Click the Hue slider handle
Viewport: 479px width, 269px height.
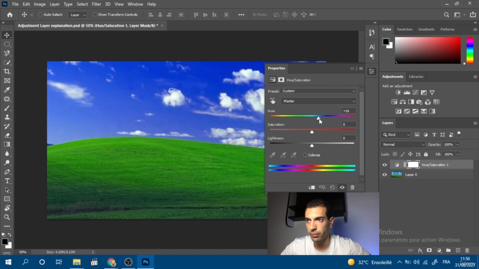coord(318,118)
